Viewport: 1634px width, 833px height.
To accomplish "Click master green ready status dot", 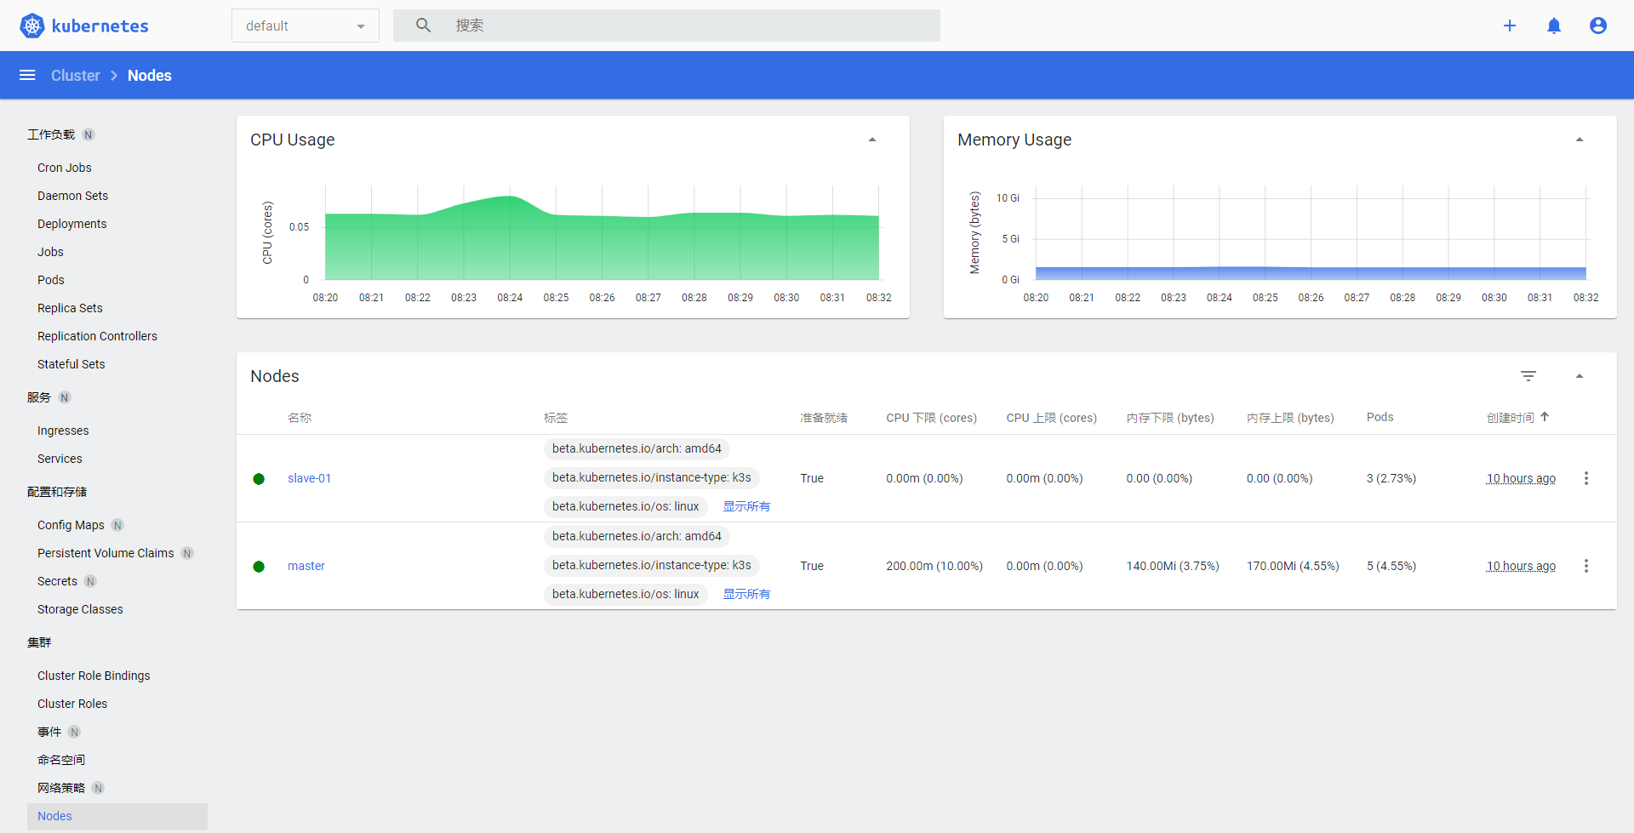I will pyautogui.click(x=259, y=567).
